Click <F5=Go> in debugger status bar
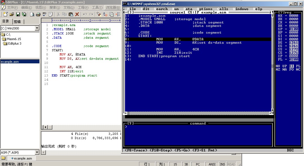The width and height of the screenshot is (304, 166). pos(182,150)
